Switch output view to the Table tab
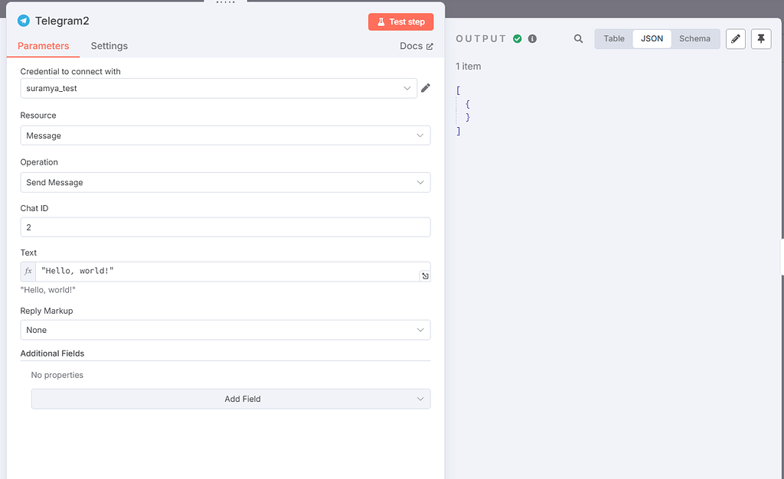784x479 pixels. (x=613, y=38)
